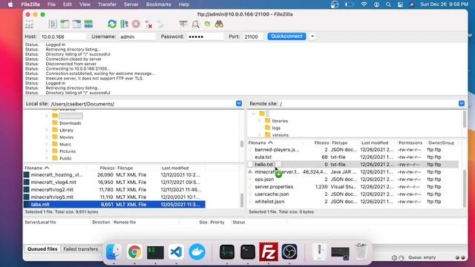Click the connection status icon near Queue: empty

[x=394, y=257]
